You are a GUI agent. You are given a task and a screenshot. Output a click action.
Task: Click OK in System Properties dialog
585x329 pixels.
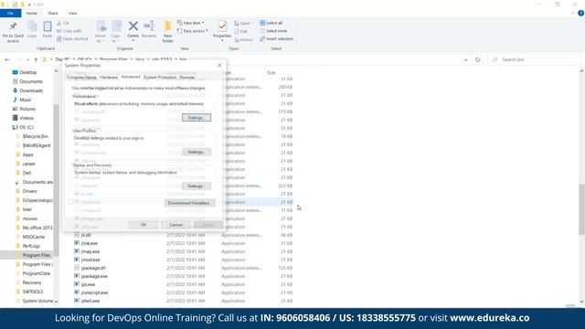(144, 225)
